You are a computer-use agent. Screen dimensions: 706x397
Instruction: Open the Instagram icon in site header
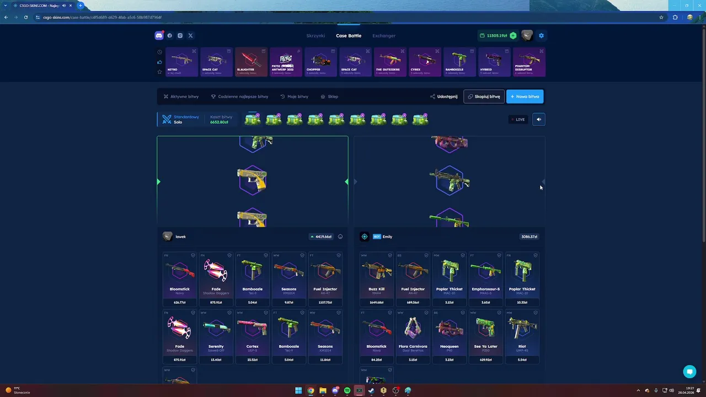pos(180,35)
